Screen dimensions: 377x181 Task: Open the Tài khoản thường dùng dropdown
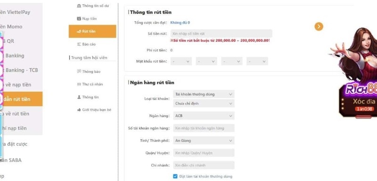[204, 94]
